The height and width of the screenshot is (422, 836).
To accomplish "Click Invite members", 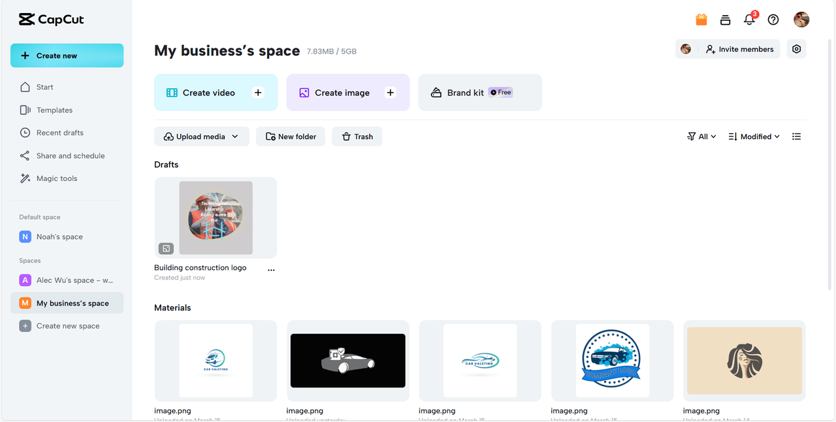I will click(x=739, y=49).
